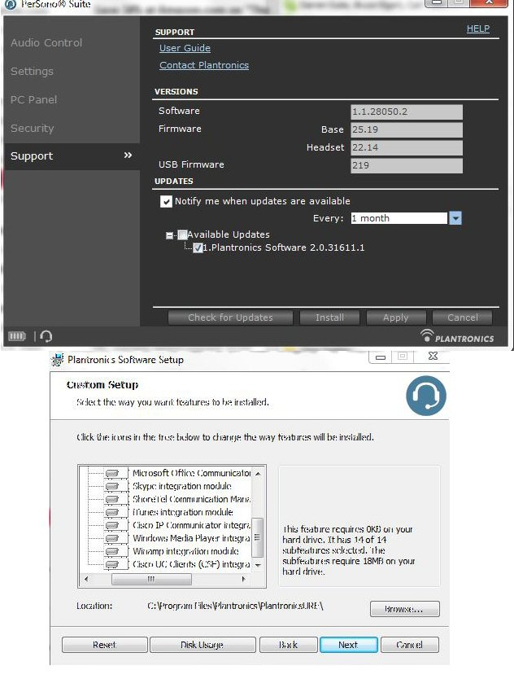The height and width of the screenshot is (692, 514).
Task: Click the Check for Updates button
Action: (x=230, y=318)
